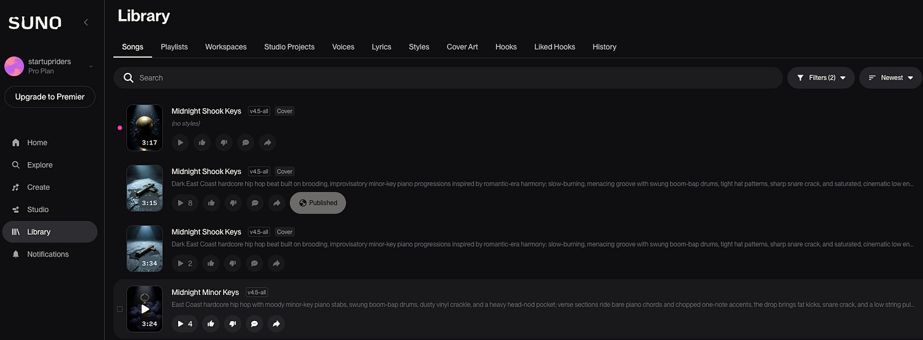Viewport: 923px width, 340px height.
Task: Open Explore in the sidebar
Action: (x=49, y=165)
